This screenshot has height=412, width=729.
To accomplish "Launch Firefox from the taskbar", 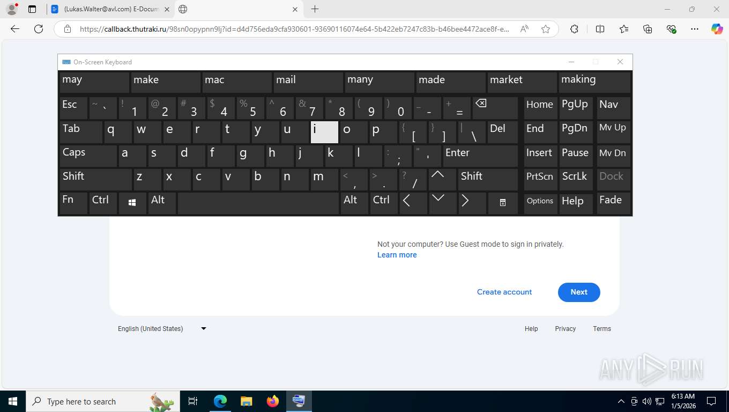I will click(x=273, y=401).
